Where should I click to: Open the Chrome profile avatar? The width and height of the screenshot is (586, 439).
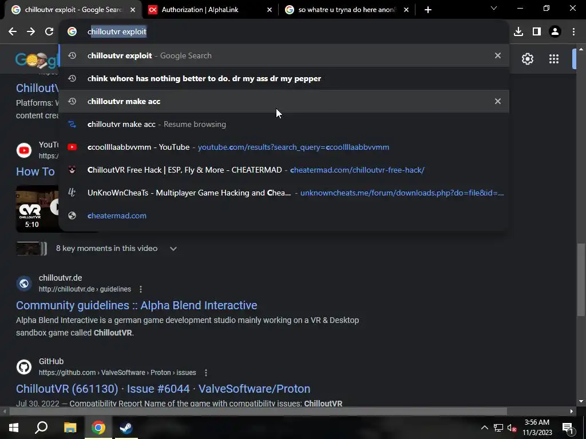[x=555, y=32]
